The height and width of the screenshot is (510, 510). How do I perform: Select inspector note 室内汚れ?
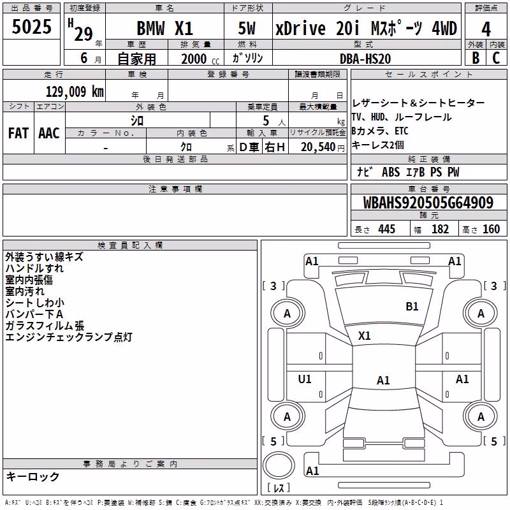pyautogui.click(x=25, y=291)
